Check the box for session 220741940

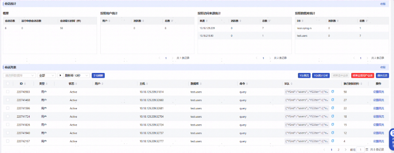(x=8, y=133)
